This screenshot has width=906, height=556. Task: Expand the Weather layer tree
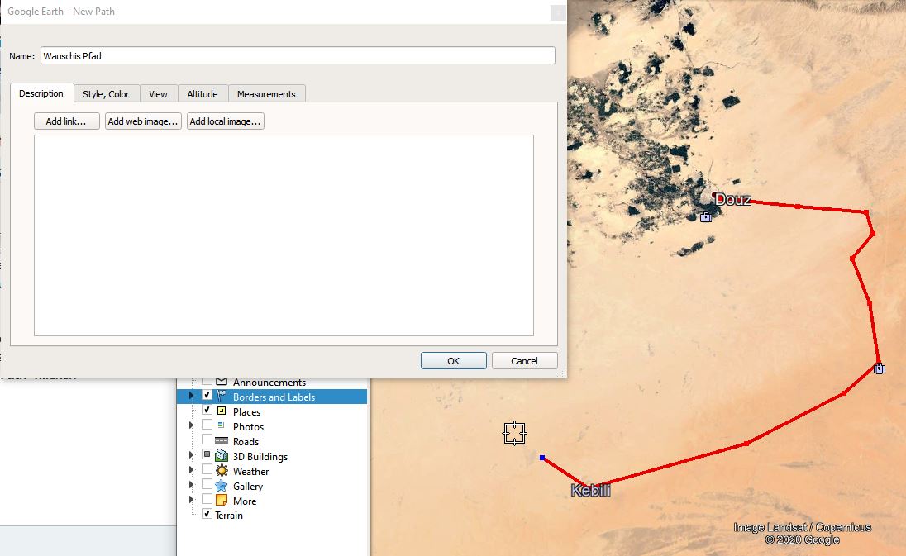click(x=192, y=471)
